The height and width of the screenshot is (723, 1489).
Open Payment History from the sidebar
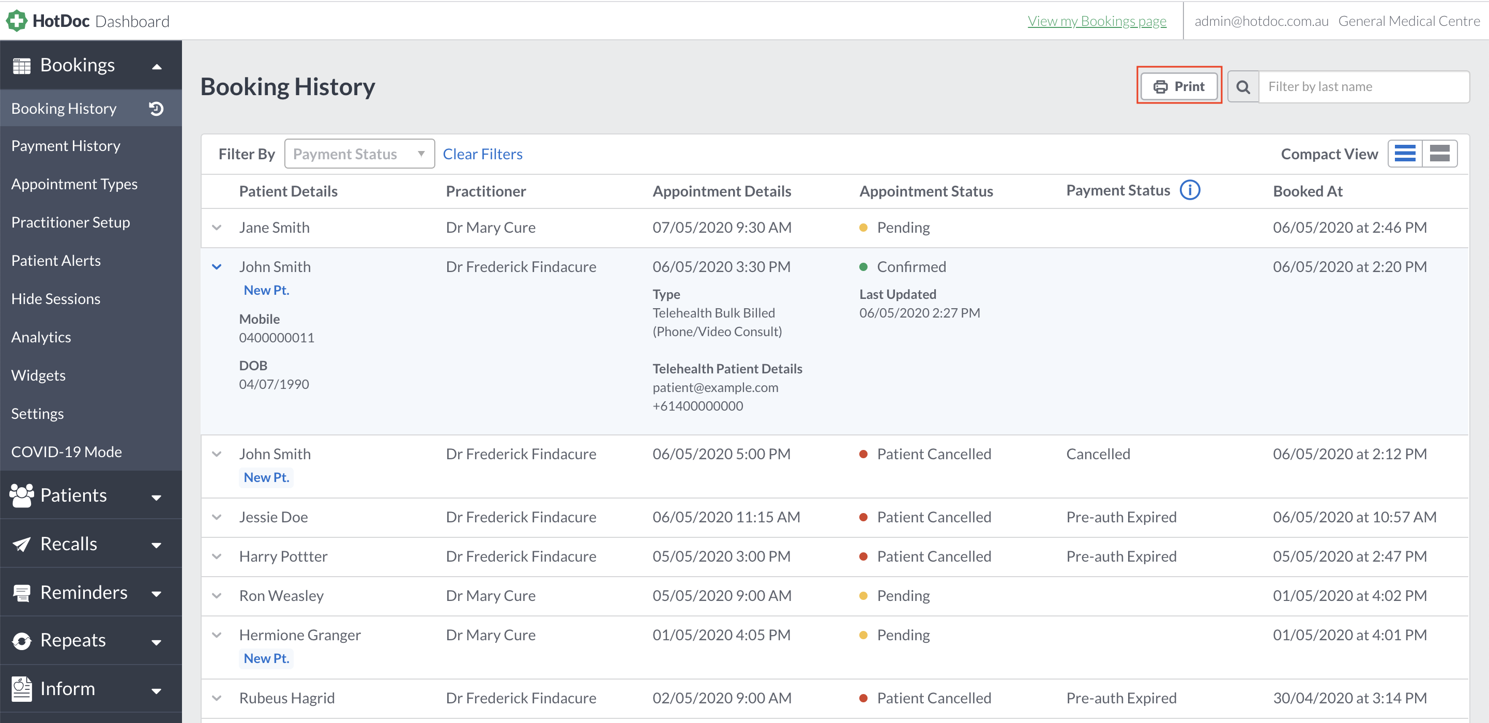click(x=65, y=146)
